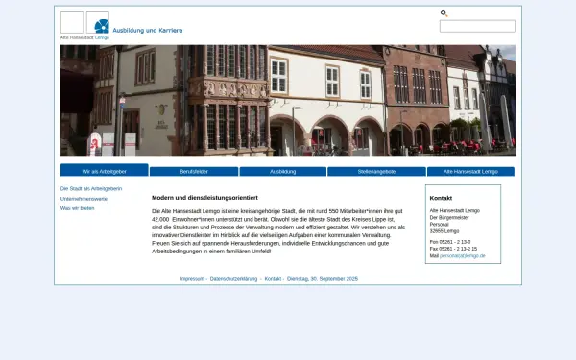This screenshot has height=360, width=576.
Task: Select the heading Modern und dienstleistungsorientiert
Action: click(x=204, y=198)
